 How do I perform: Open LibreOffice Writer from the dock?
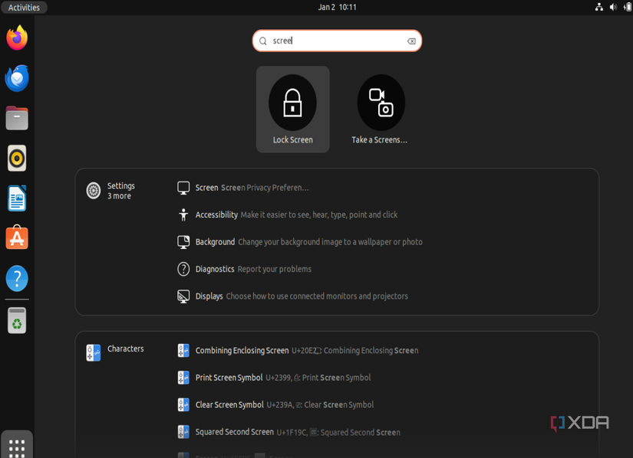pos(17,198)
